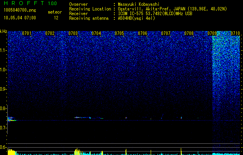Click the 0710 time marker
The image size is (243, 155).
click(x=235, y=33)
